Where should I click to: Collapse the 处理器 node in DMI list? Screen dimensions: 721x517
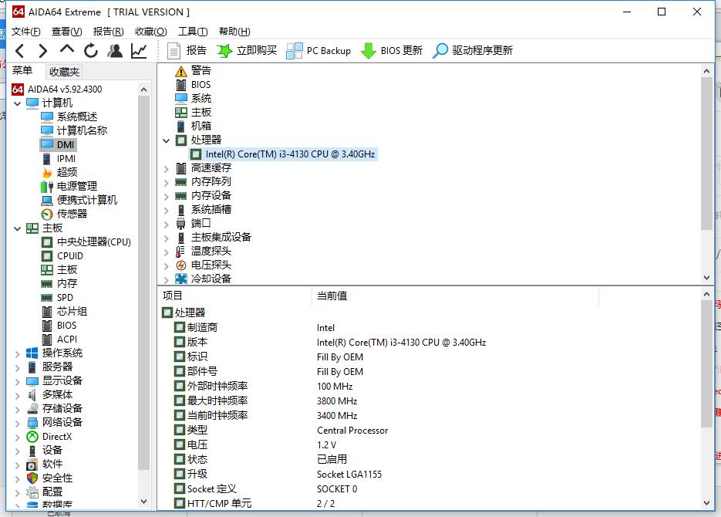[166, 140]
